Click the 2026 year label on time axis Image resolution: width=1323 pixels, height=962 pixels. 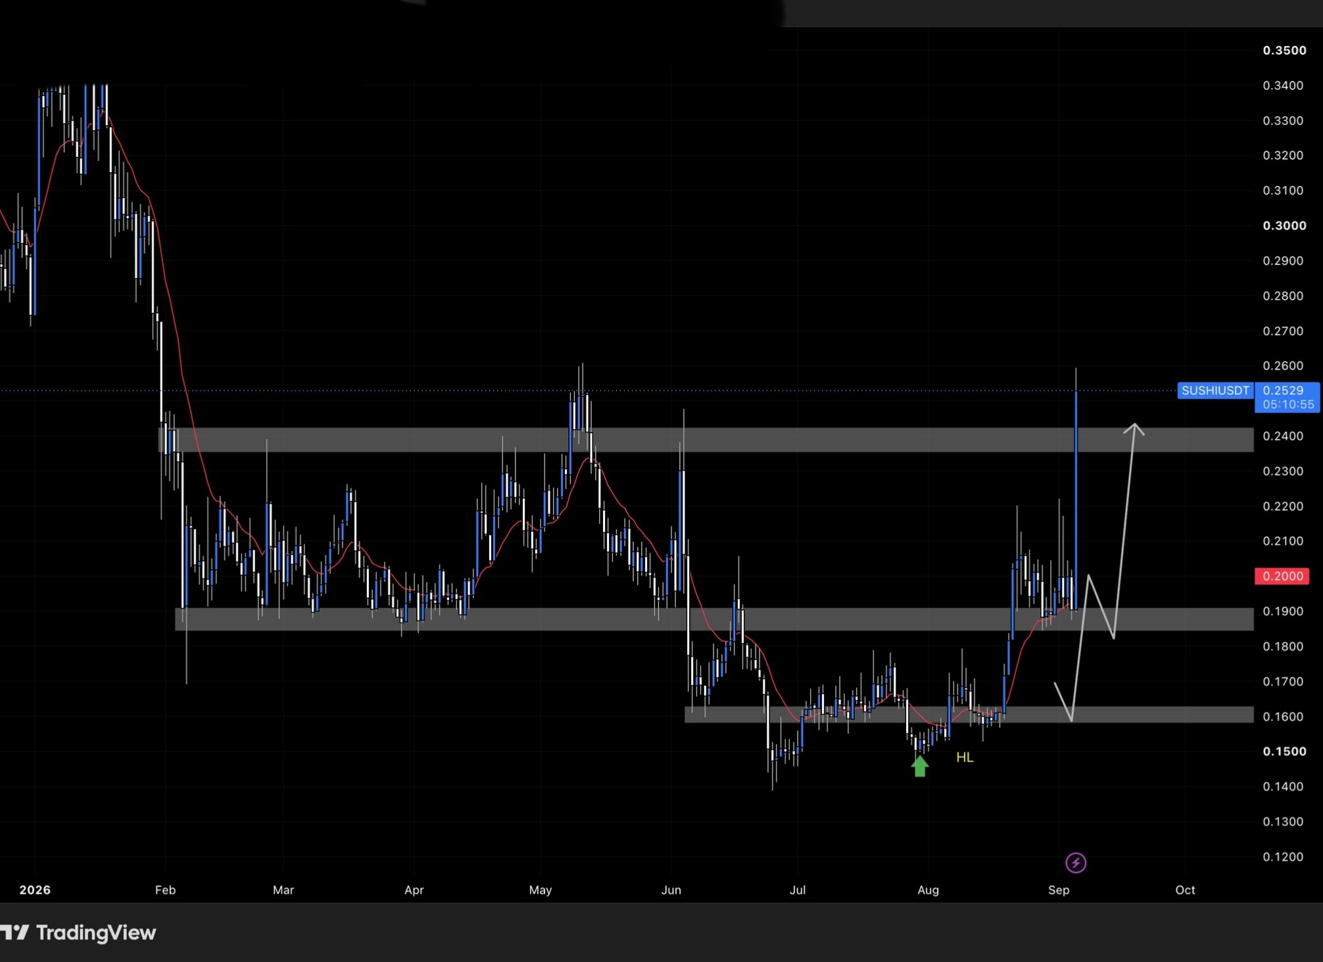[x=35, y=890]
